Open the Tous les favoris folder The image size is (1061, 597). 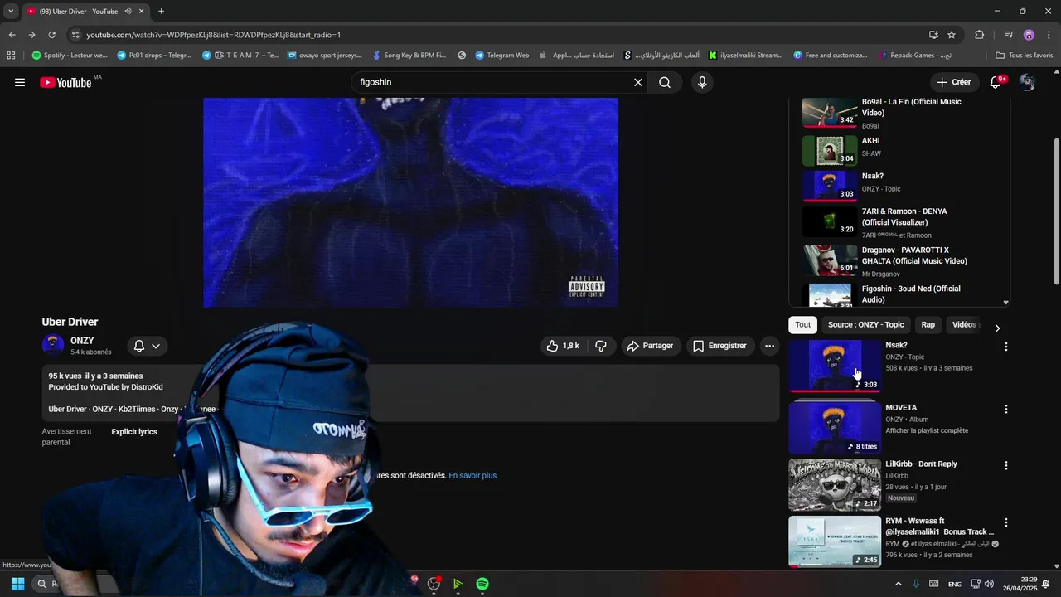pos(1024,56)
